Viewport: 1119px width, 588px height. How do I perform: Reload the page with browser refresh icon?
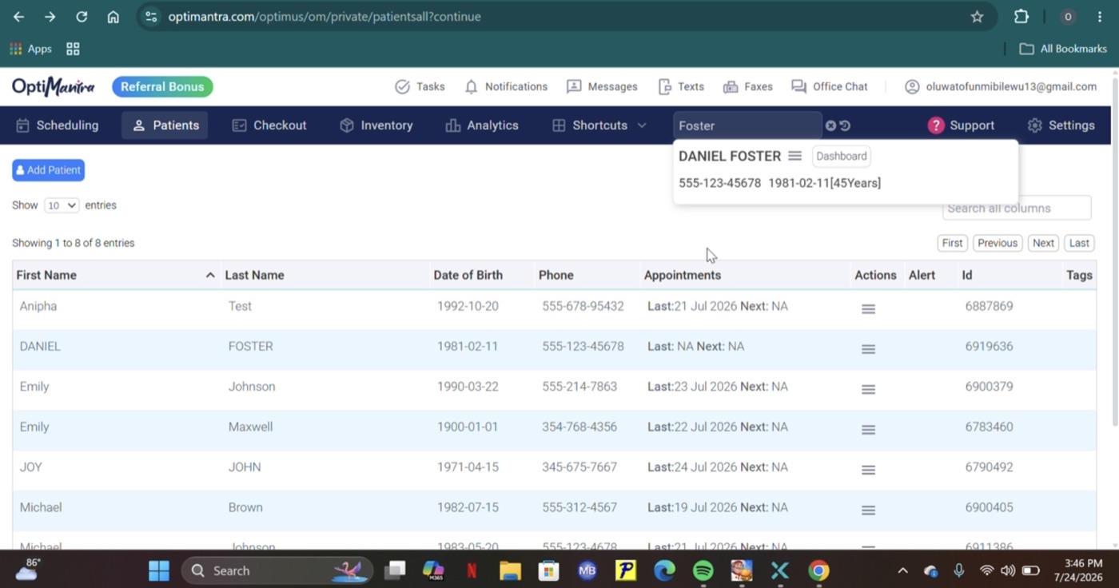coord(82,17)
